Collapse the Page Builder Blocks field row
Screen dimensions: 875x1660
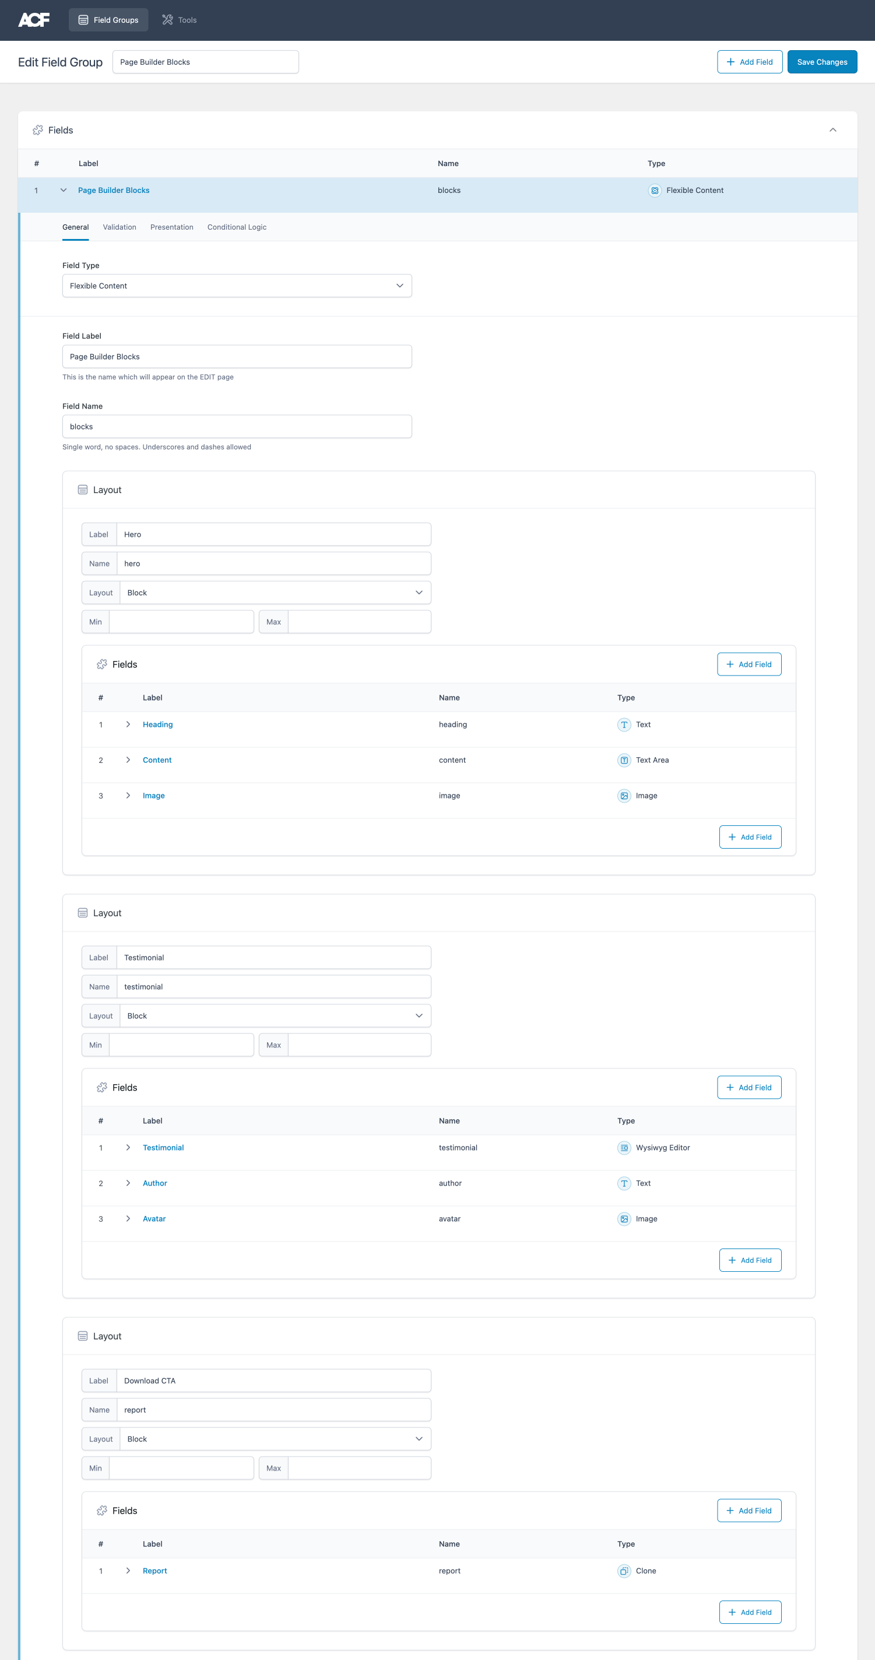63,190
